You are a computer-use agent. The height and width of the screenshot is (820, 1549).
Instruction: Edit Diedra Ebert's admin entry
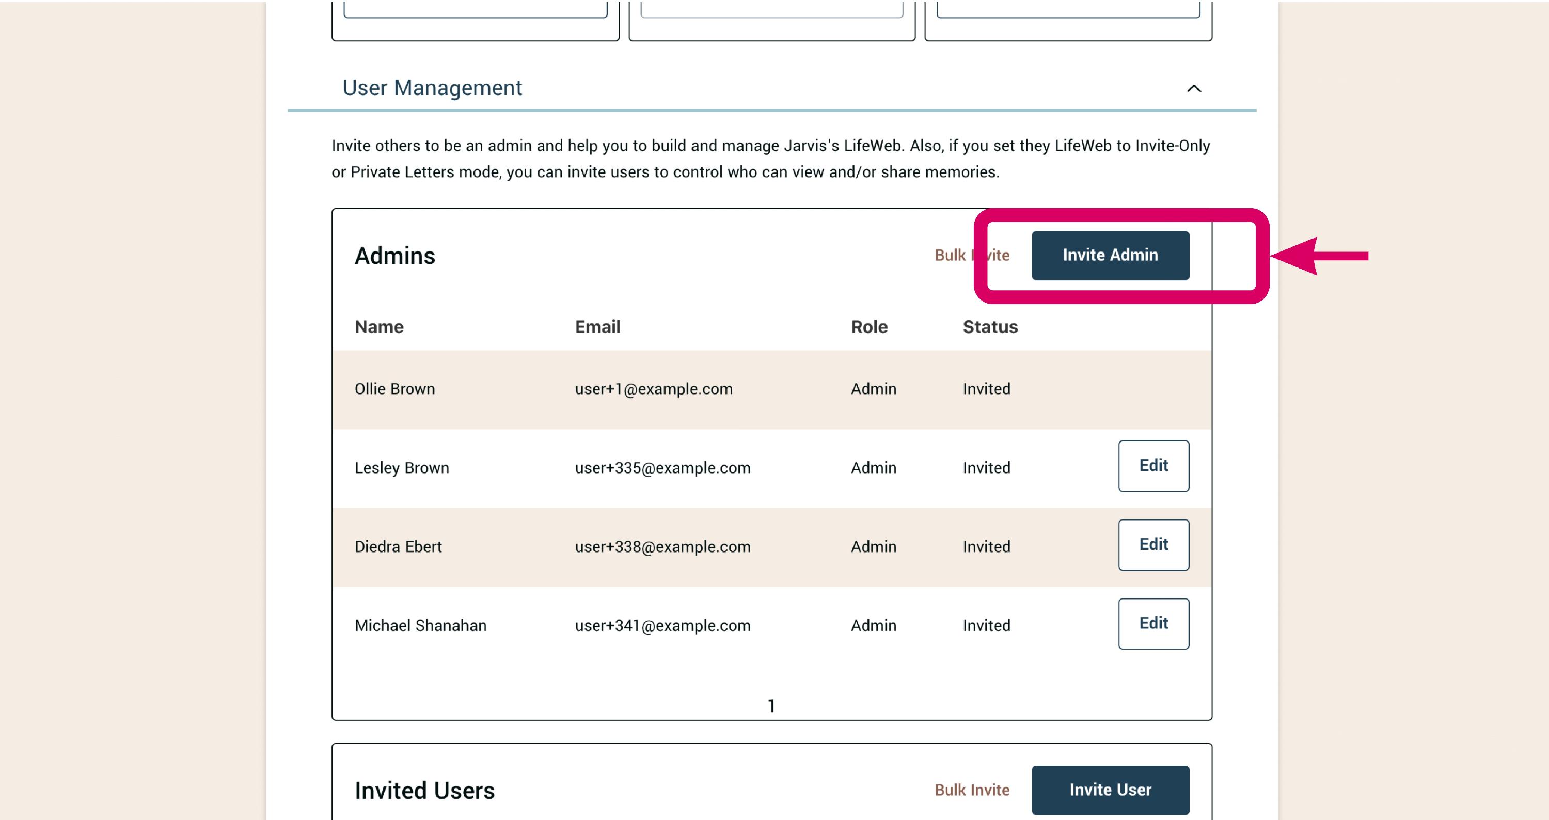click(x=1153, y=544)
